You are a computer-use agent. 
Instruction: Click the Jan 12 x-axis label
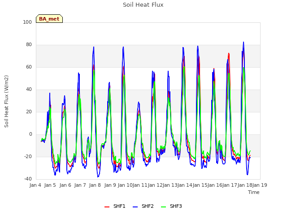[x=155, y=185]
